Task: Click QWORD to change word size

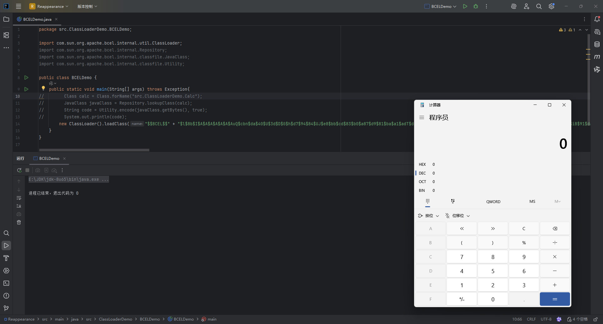Action: 493,202
